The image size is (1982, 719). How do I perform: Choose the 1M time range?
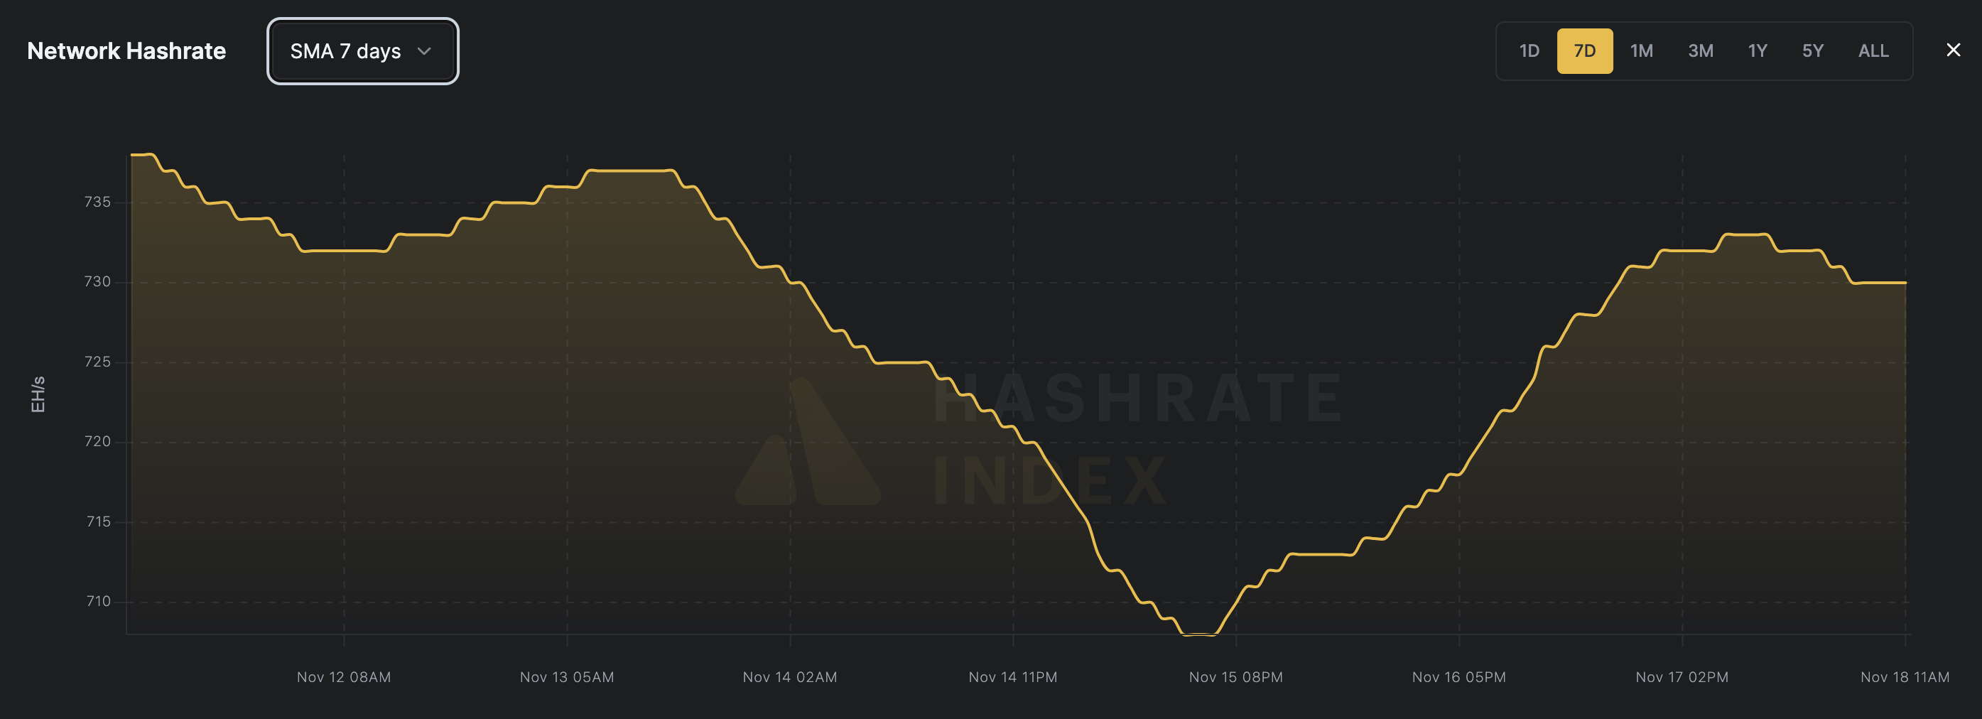tap(1641, 52)
